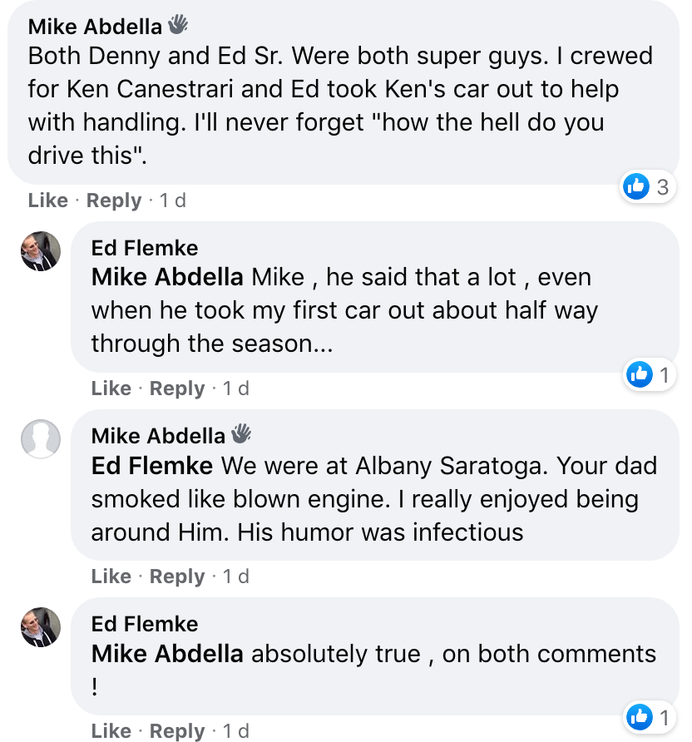Reply to Ed's 'absolutely true' comment

177,731
